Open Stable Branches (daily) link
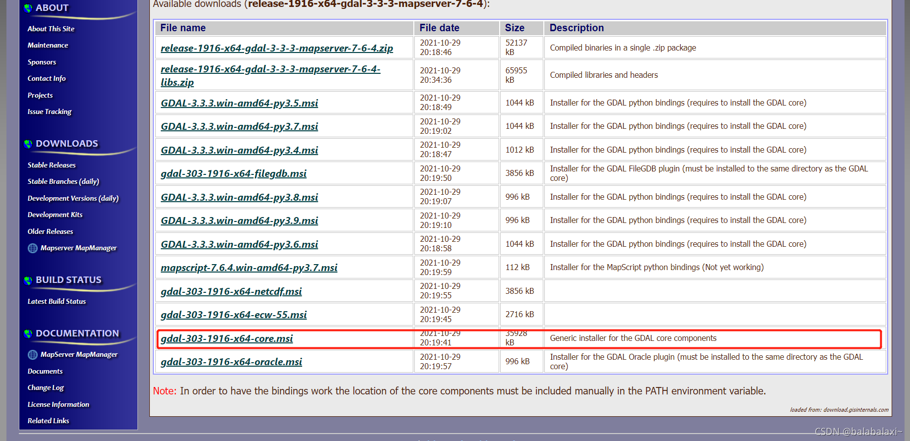The height and width of the screenshot is (441, 910). tap(64, 181)
